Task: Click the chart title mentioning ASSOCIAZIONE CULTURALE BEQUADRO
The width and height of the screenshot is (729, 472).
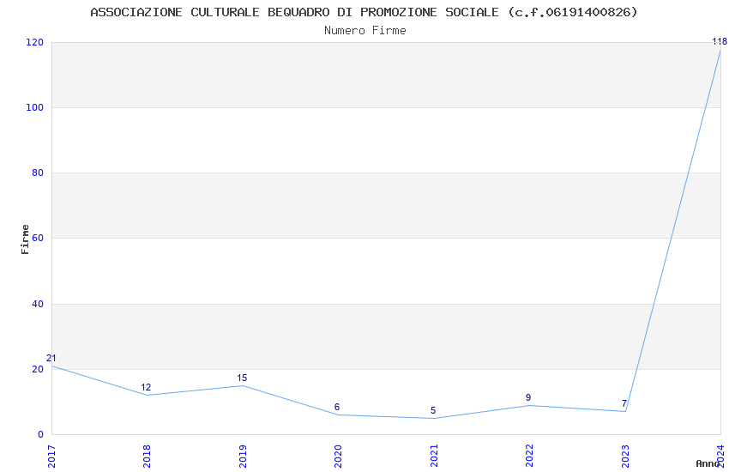Action: click(364, 12)
